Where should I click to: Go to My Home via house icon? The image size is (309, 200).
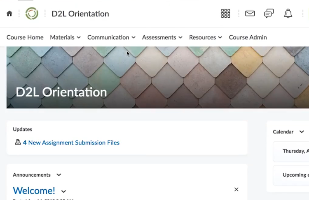(x=9, y=14)
